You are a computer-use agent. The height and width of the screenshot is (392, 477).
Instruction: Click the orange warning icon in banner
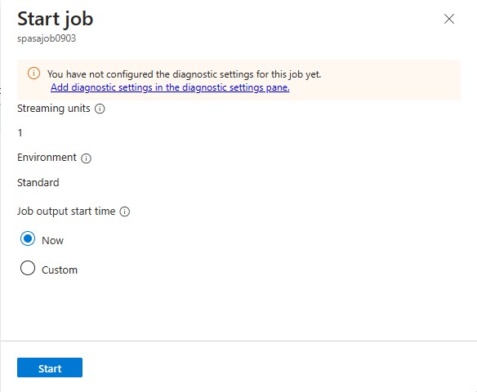coord(33,73)
